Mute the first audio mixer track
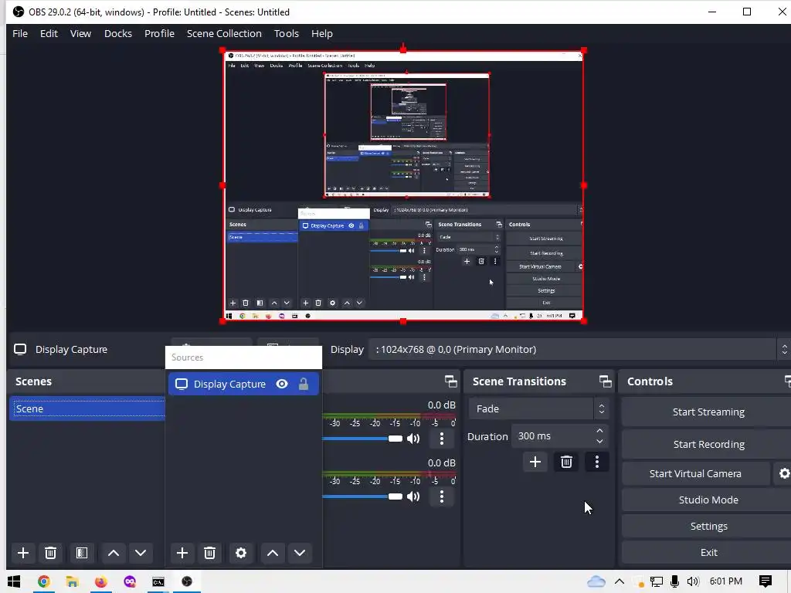This screenshot has height=593, width=791. pyautogui.click(x=414, y=439)
